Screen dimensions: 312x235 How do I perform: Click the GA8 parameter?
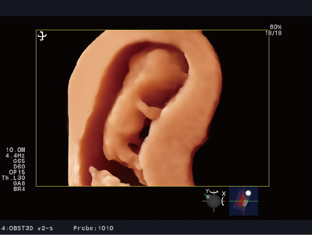pyautogui.click(x=19, y=183)
